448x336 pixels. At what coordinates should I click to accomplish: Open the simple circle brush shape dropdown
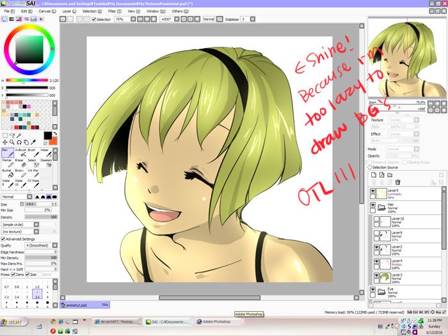click(36, 225)
